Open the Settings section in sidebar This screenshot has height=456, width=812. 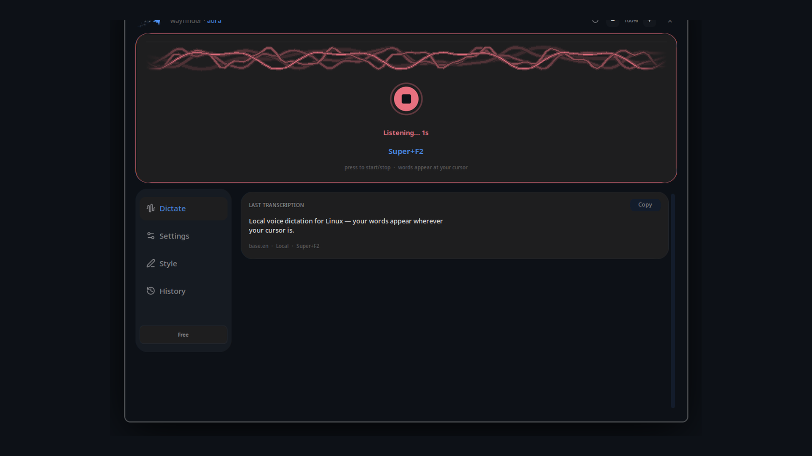tap(183, 236)
